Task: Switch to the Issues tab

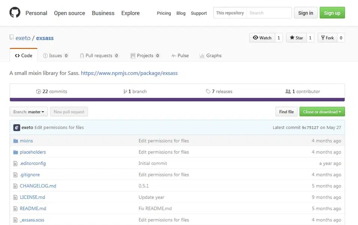Action: pyautogui.click(x=56, y=55)
